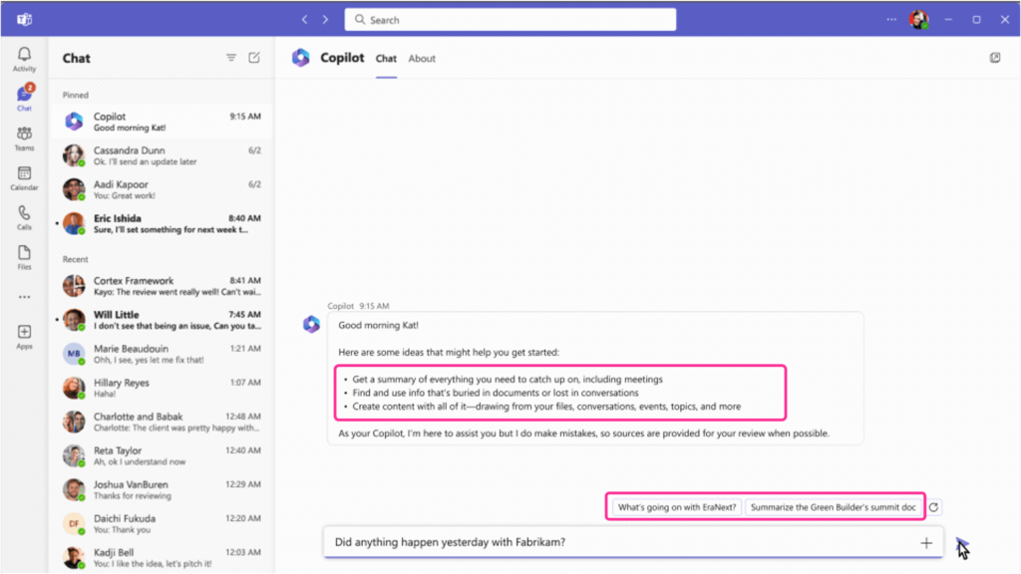Open the Apps panel
The width and height of the screenshot is (1021, 574).
(x=24, y=335)
